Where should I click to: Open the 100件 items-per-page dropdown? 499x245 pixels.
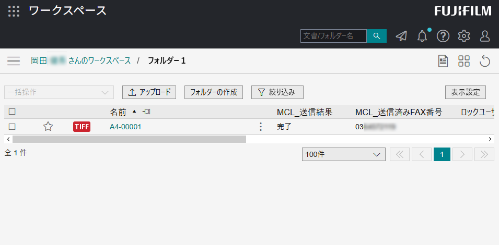tap(343, 154)
